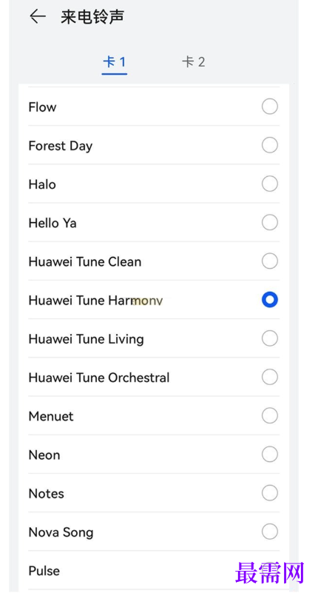Image resolution: width=318 pixels, height=596 pixels.
Task: Pick the Hello Ya radio button
Action: (x=270, y=222)
